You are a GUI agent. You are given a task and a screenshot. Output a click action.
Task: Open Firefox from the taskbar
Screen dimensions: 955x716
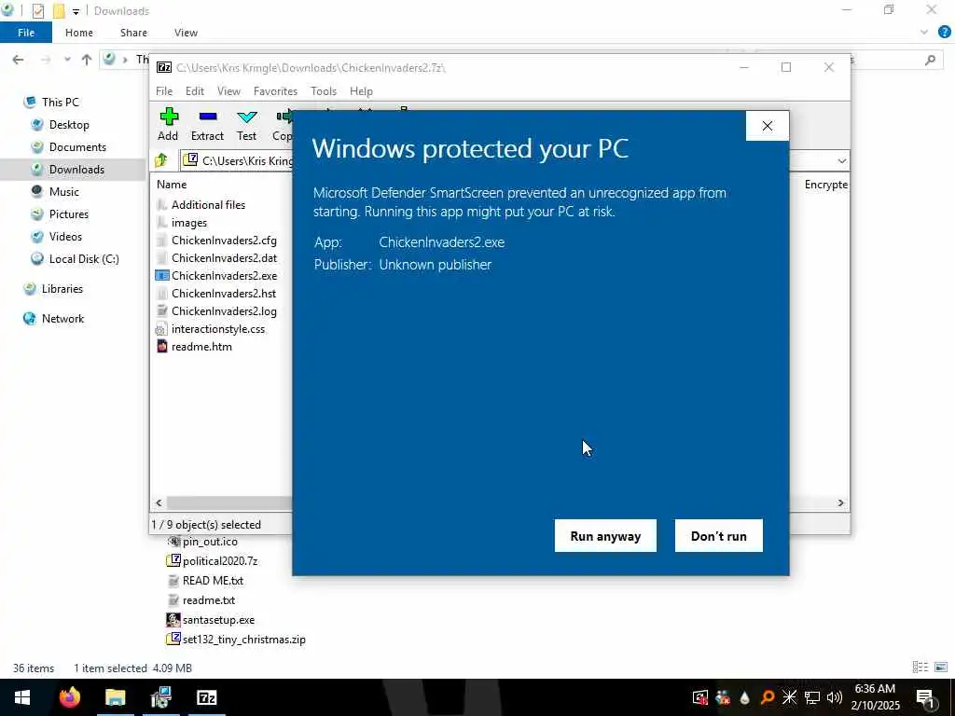pyautogui.click(x=69, y=697)
